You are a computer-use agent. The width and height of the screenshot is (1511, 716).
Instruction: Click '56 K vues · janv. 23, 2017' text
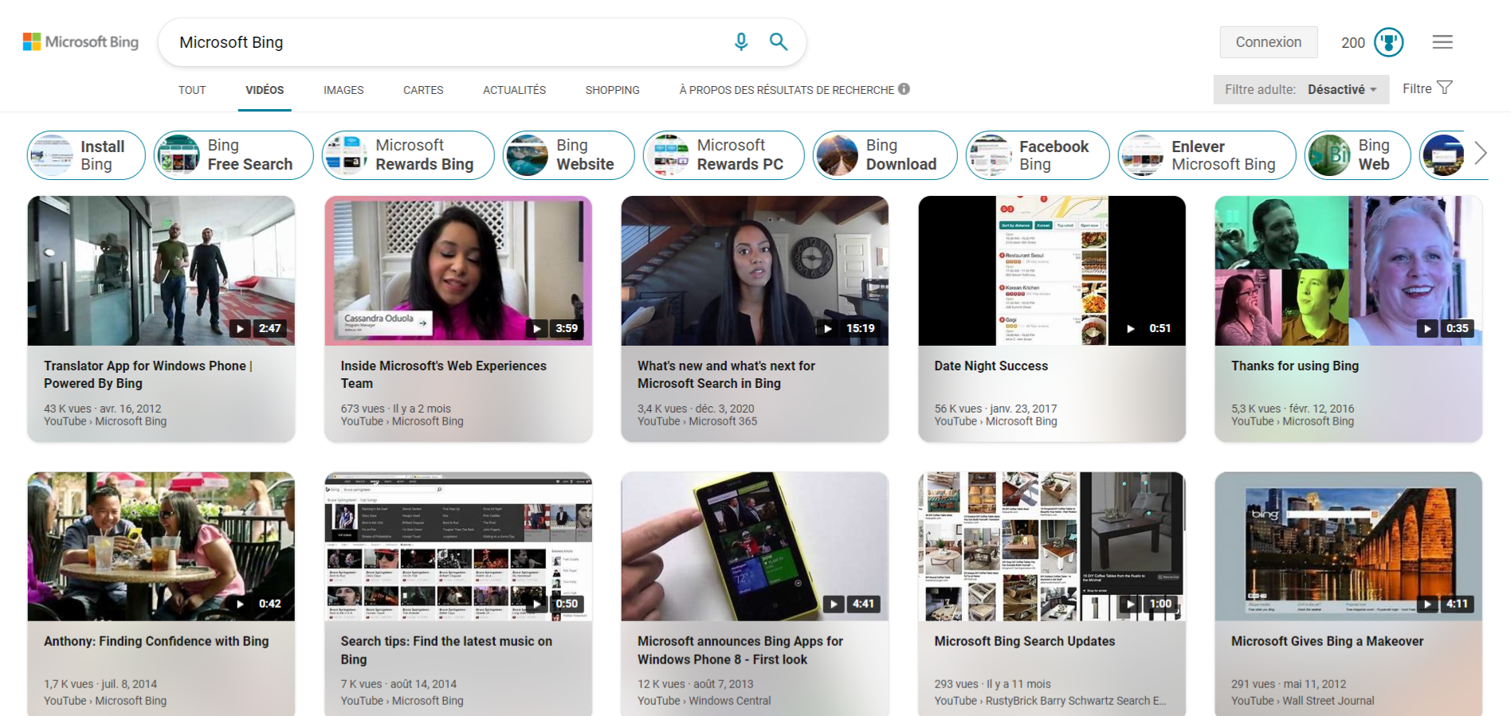coord(995,409)
